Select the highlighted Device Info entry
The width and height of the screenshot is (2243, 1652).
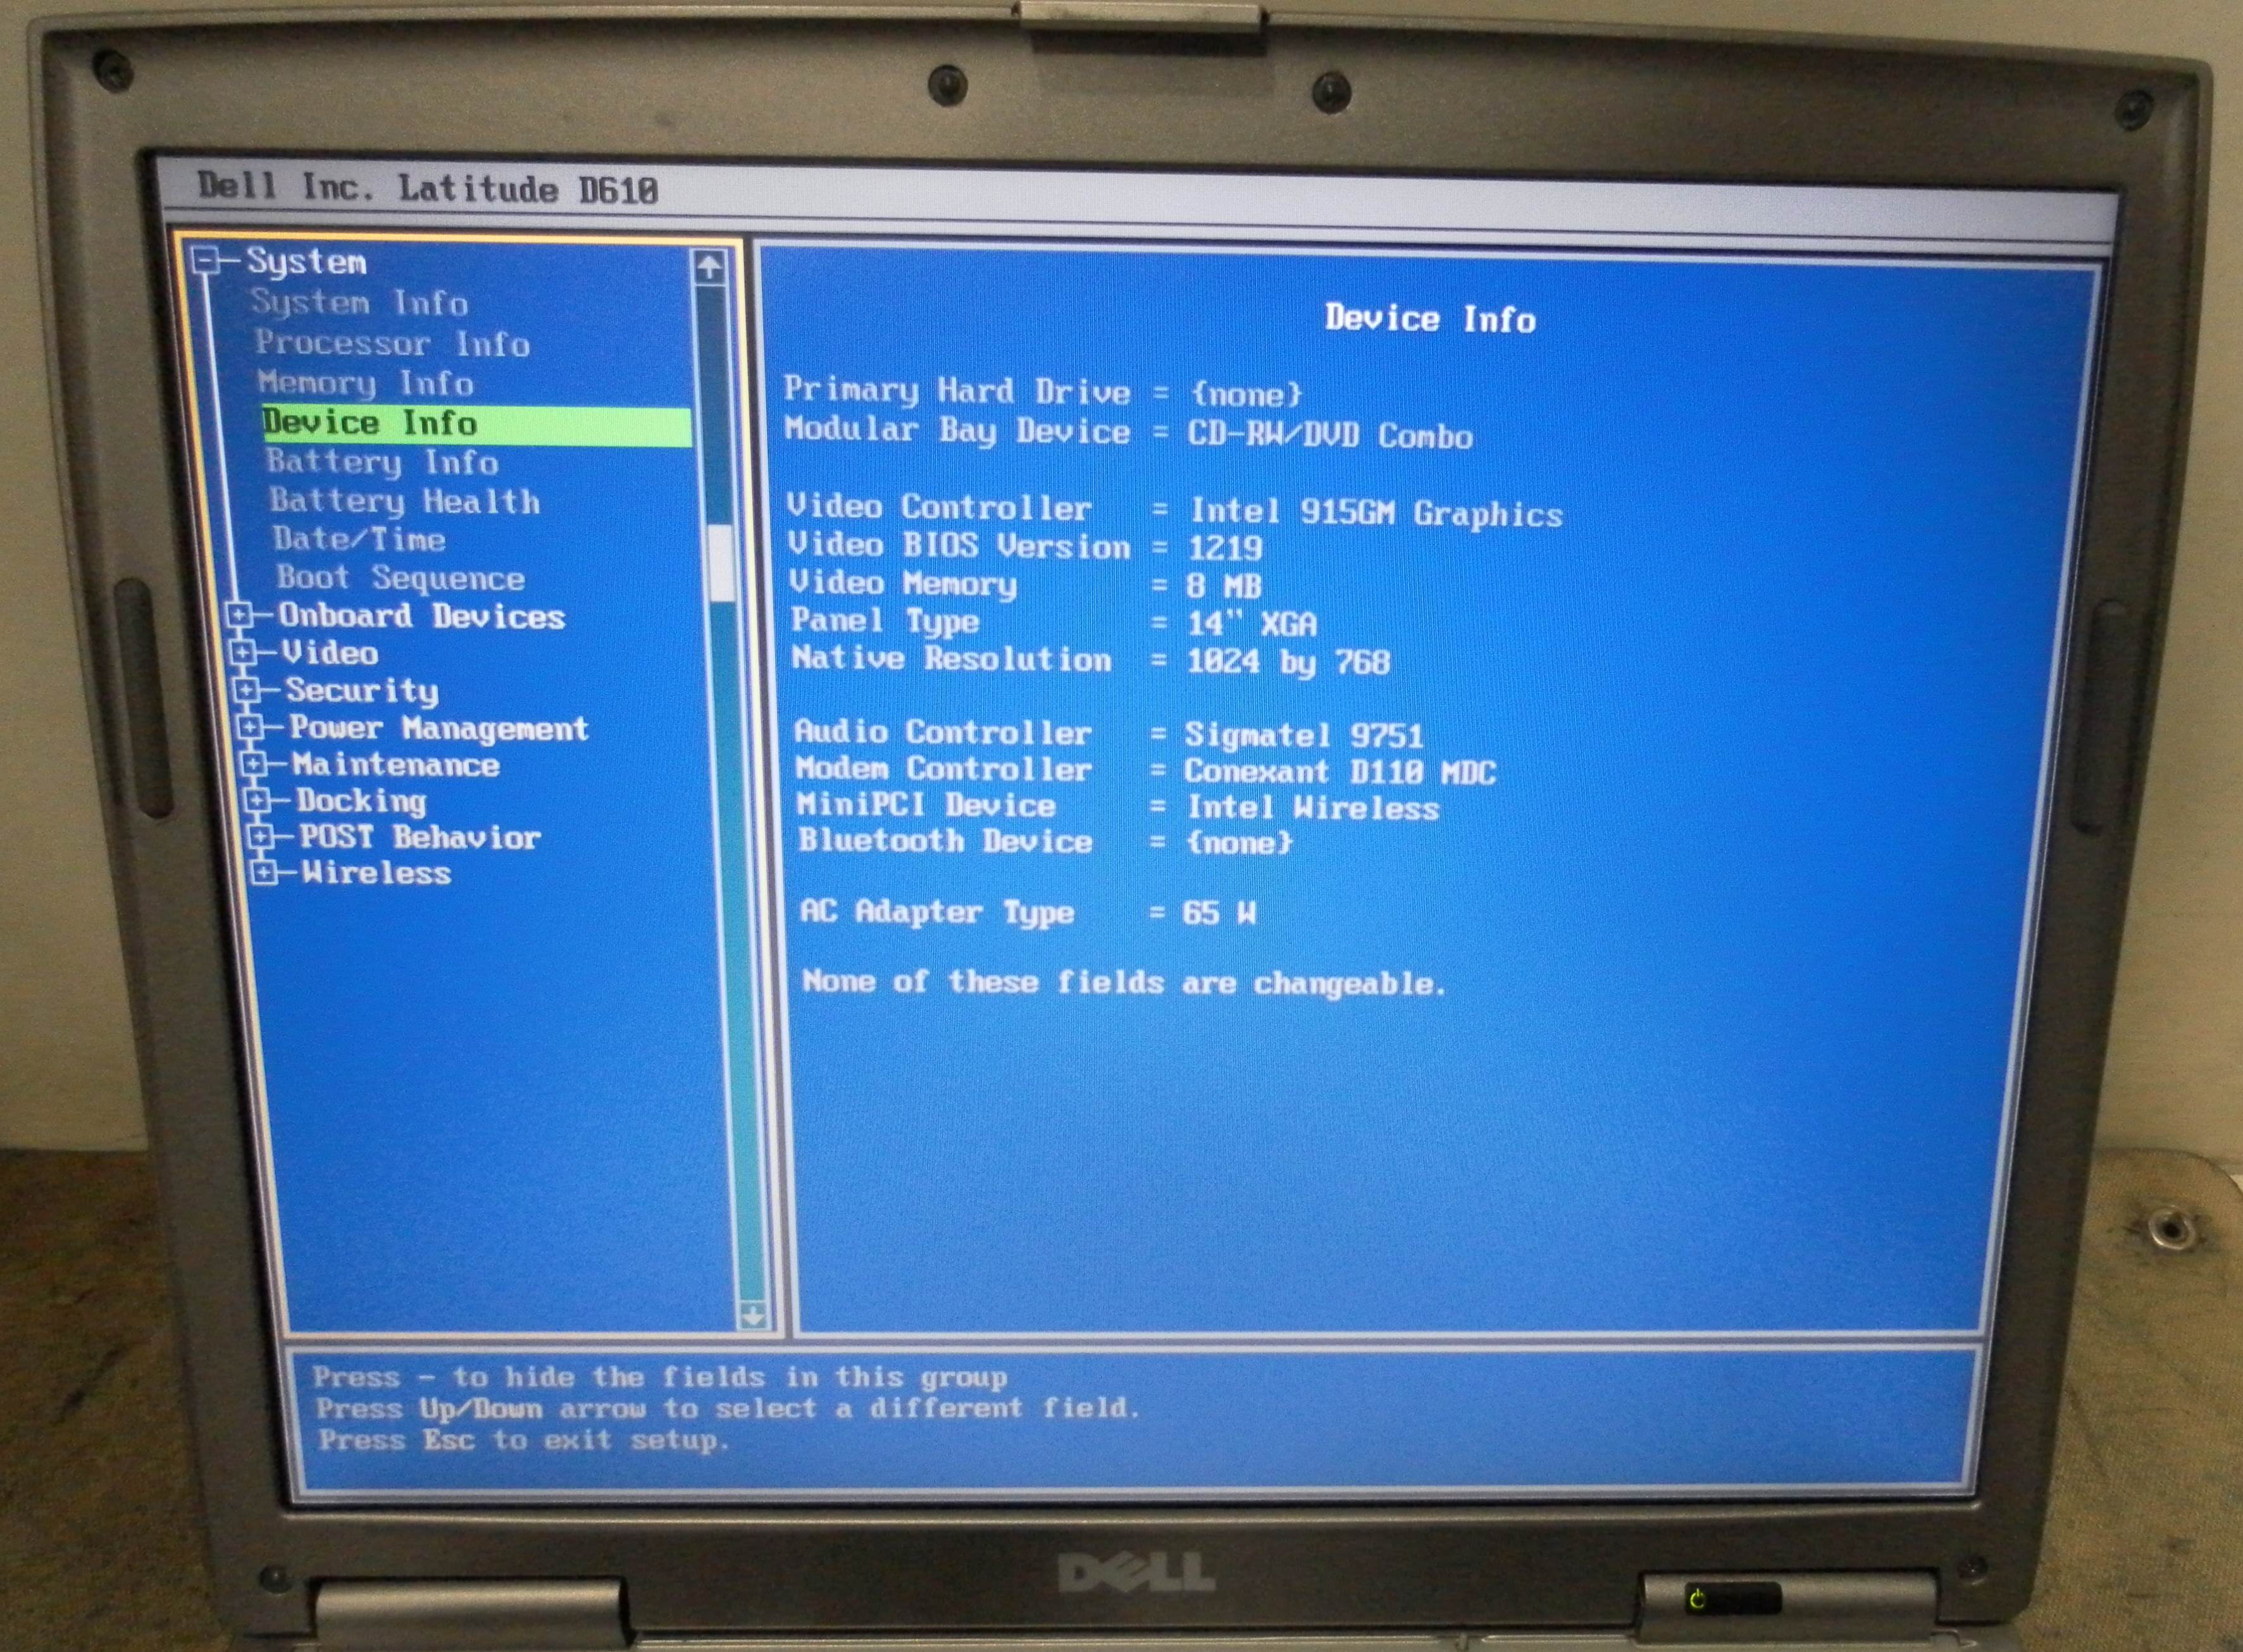pos(476,424)
